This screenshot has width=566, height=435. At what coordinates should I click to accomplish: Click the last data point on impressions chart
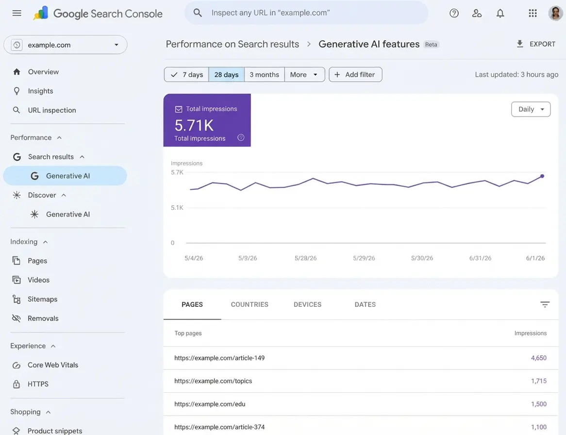542,176
